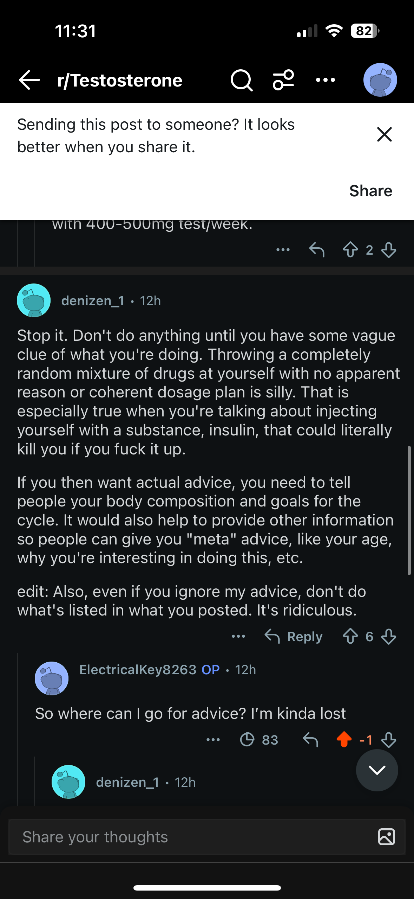The height and width of the screenshot is (899, 414).
Task: Open denizen_1's username profile link
Action: (93, 301)
